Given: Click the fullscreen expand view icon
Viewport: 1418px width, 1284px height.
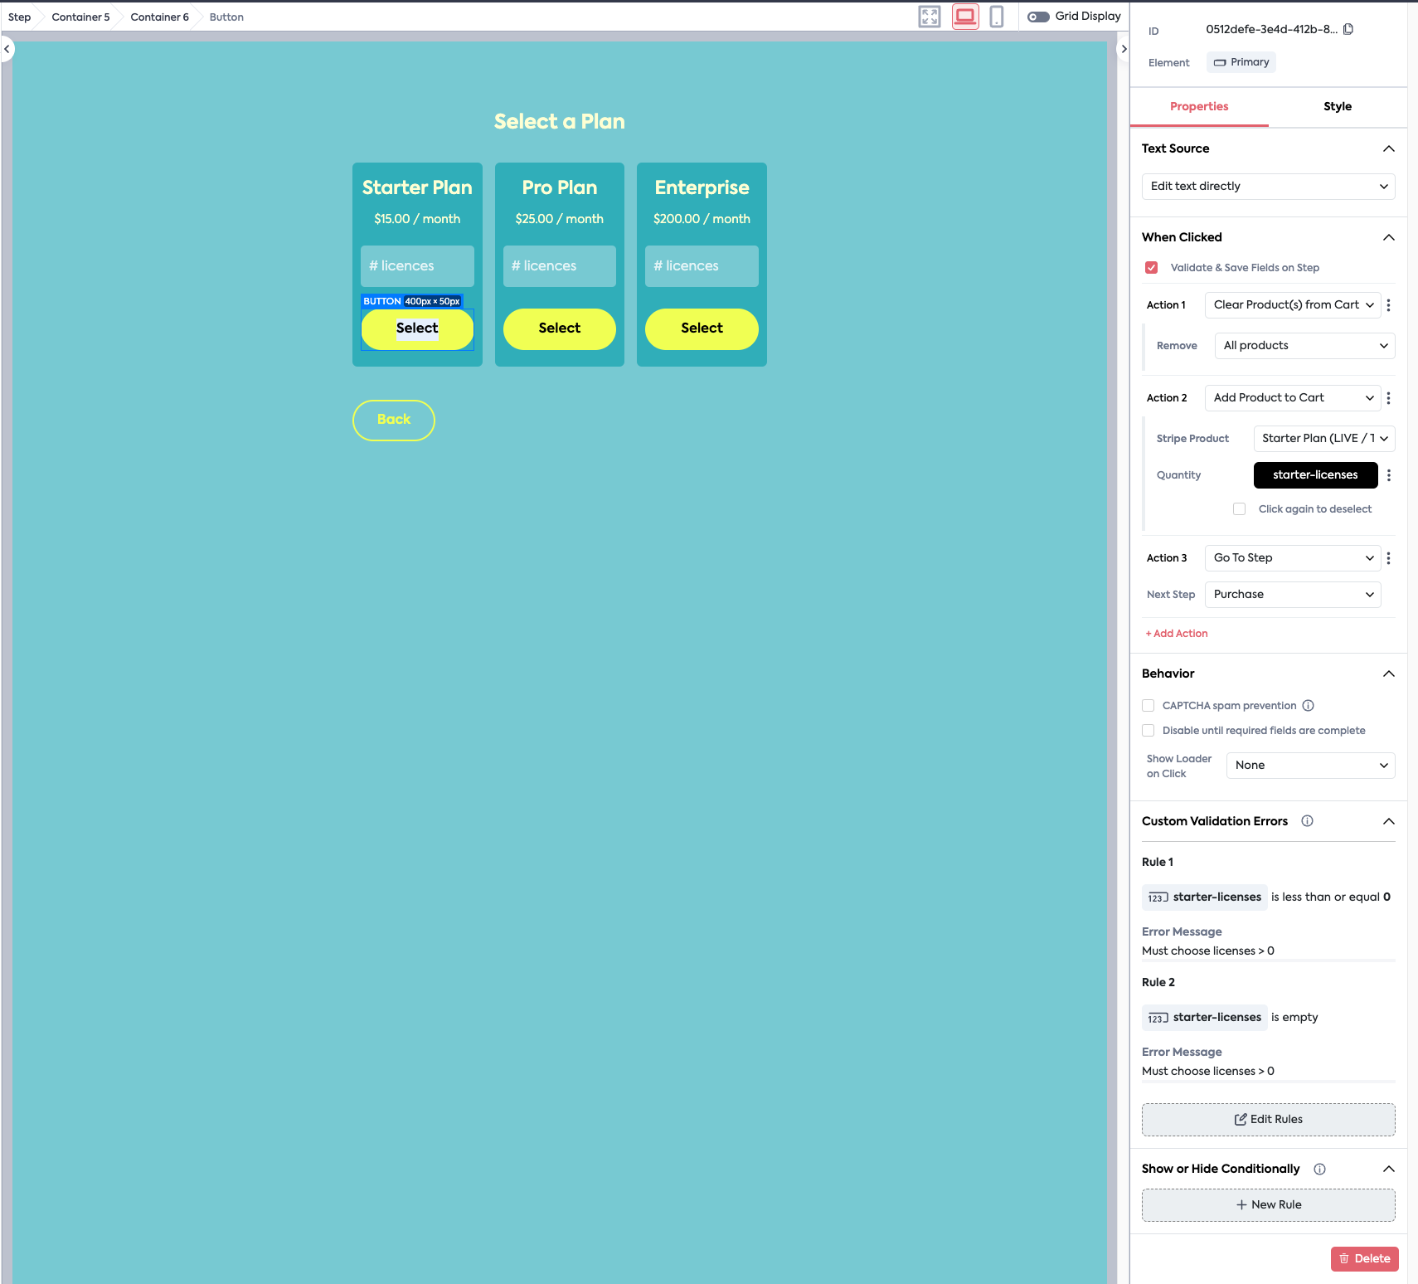Looking at the screenshot, I should pos(930,17).
